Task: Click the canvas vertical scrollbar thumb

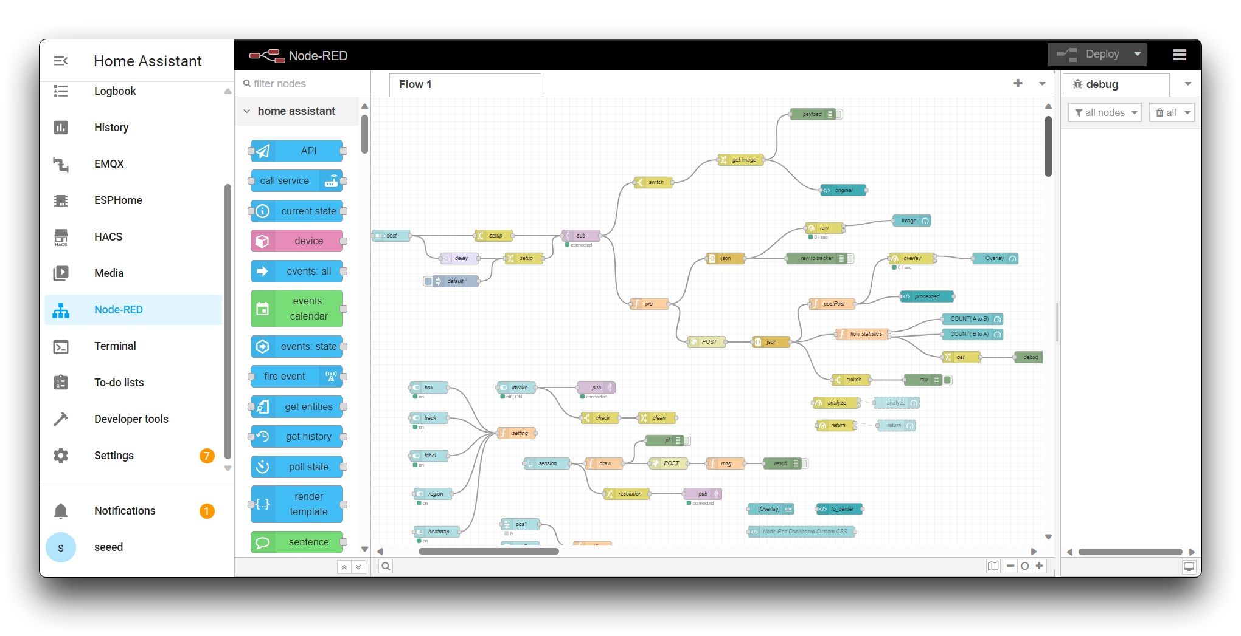Action: pyautogui.click(x=1048, y=146)
